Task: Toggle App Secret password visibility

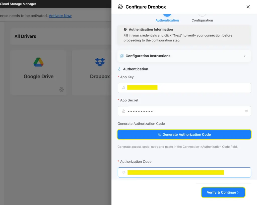Action: tap(246, 111)
